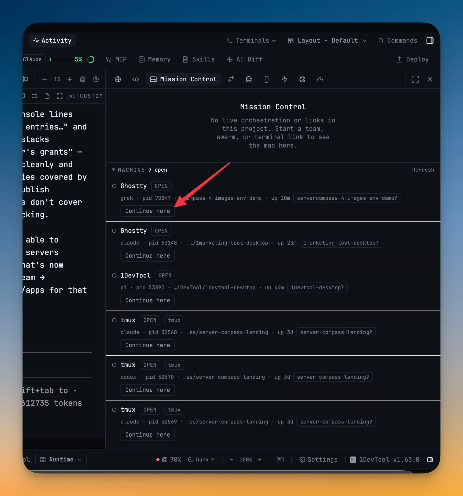Click the 5% usage ring indicator

[91, 59]
